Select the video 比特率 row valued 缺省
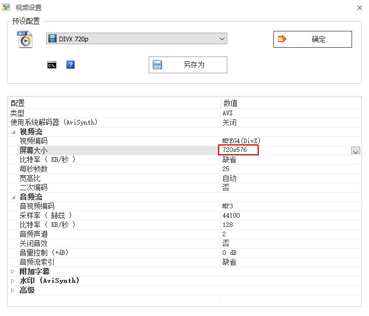This screenshot has height=316, width=369. tap(185, 160)
